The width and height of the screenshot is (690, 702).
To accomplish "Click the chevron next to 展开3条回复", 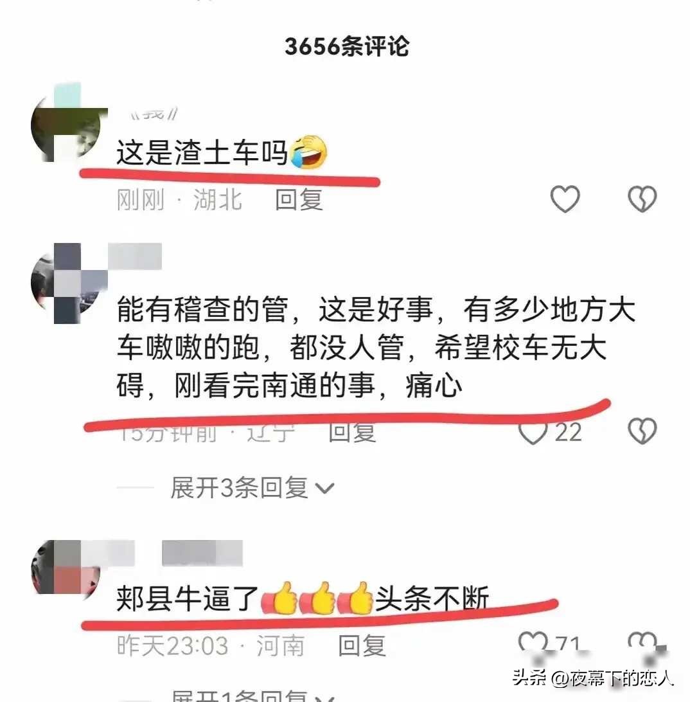I will (x=325, y=489).
